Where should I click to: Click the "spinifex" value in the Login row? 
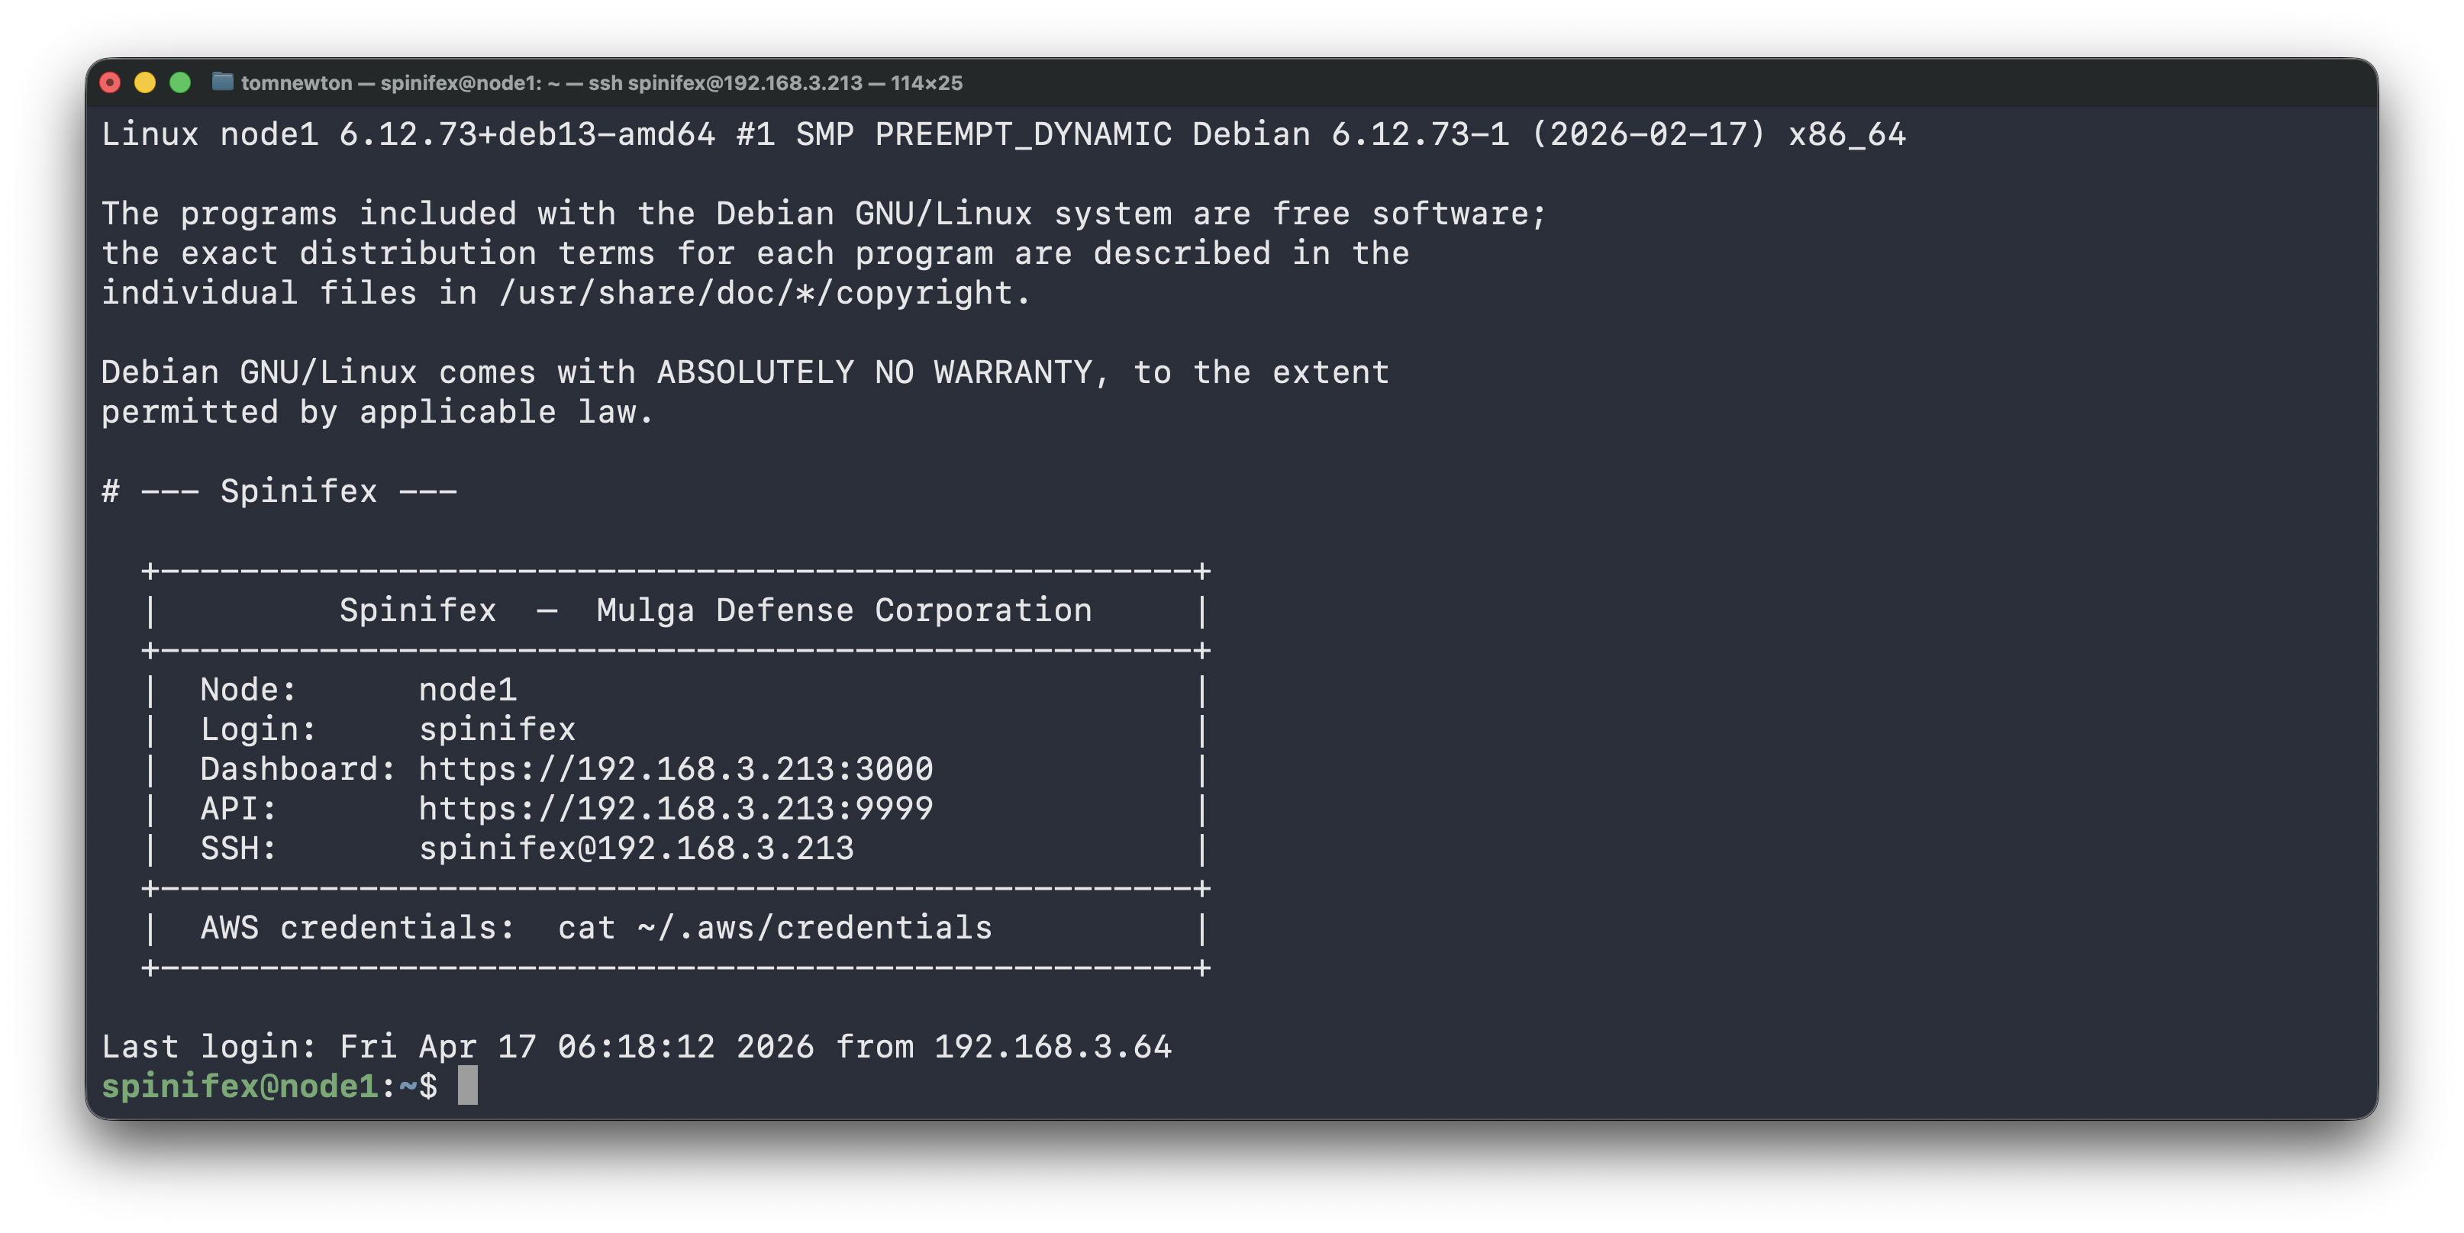[498, 730]
